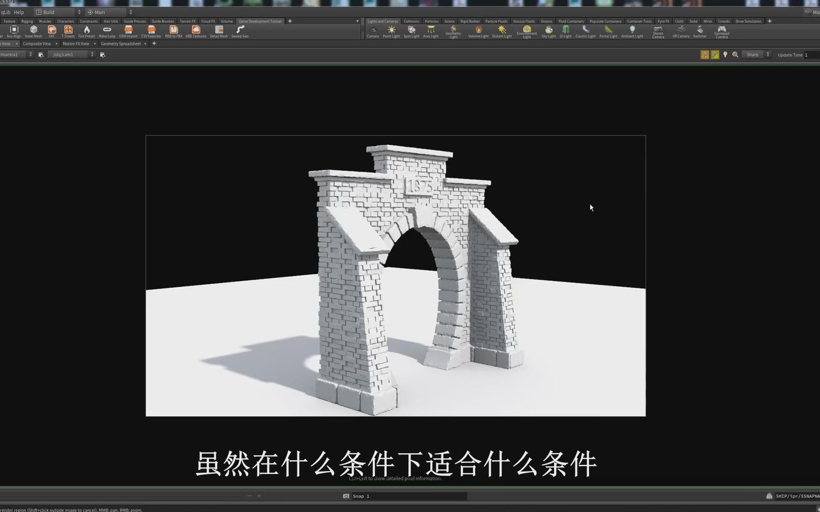Screen dimensions: 820x512
Task: Add a VR Camera
Action: point(681,32)
